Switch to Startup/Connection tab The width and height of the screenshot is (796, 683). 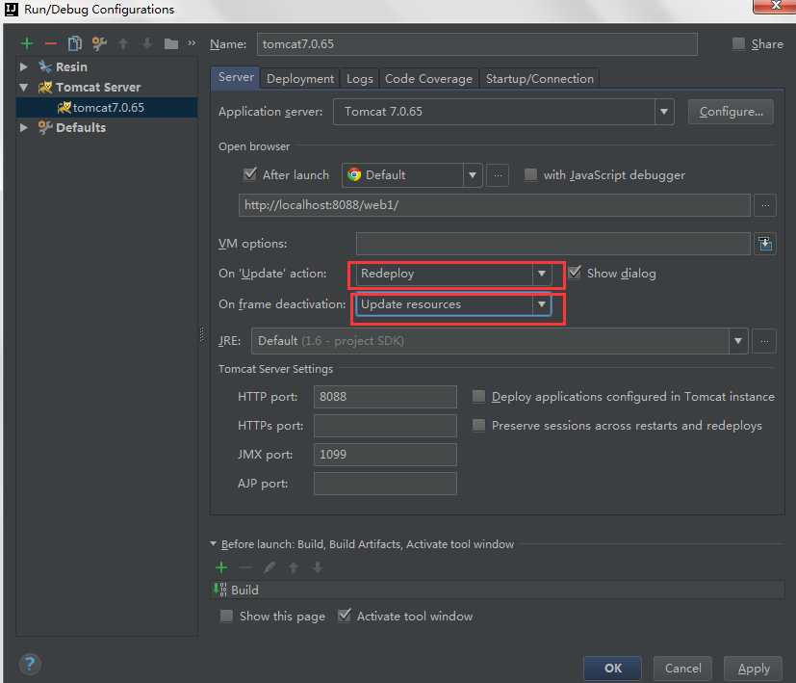click(540, 79)
